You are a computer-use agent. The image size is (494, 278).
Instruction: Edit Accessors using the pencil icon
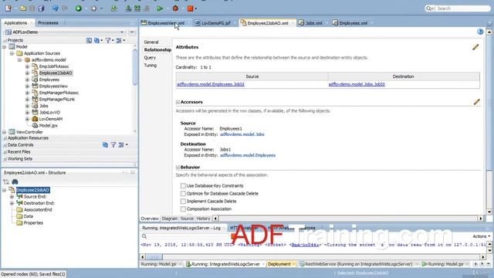pos(476,102)
